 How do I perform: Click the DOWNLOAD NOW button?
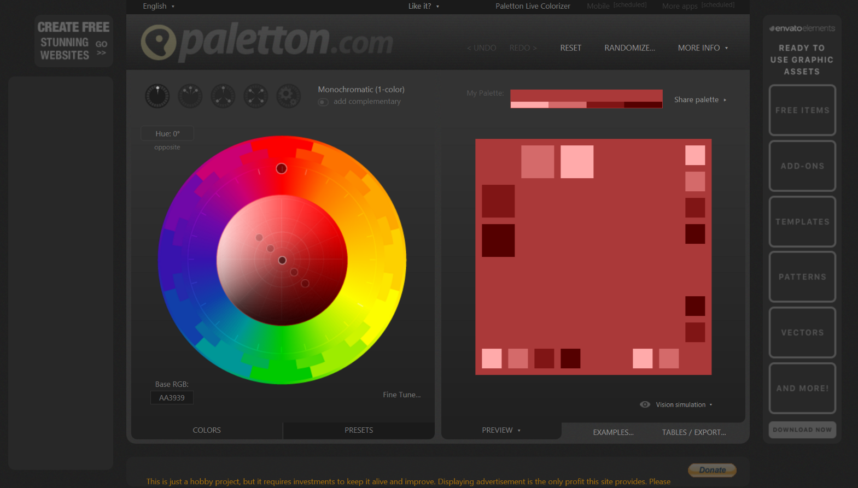[802, 430]
